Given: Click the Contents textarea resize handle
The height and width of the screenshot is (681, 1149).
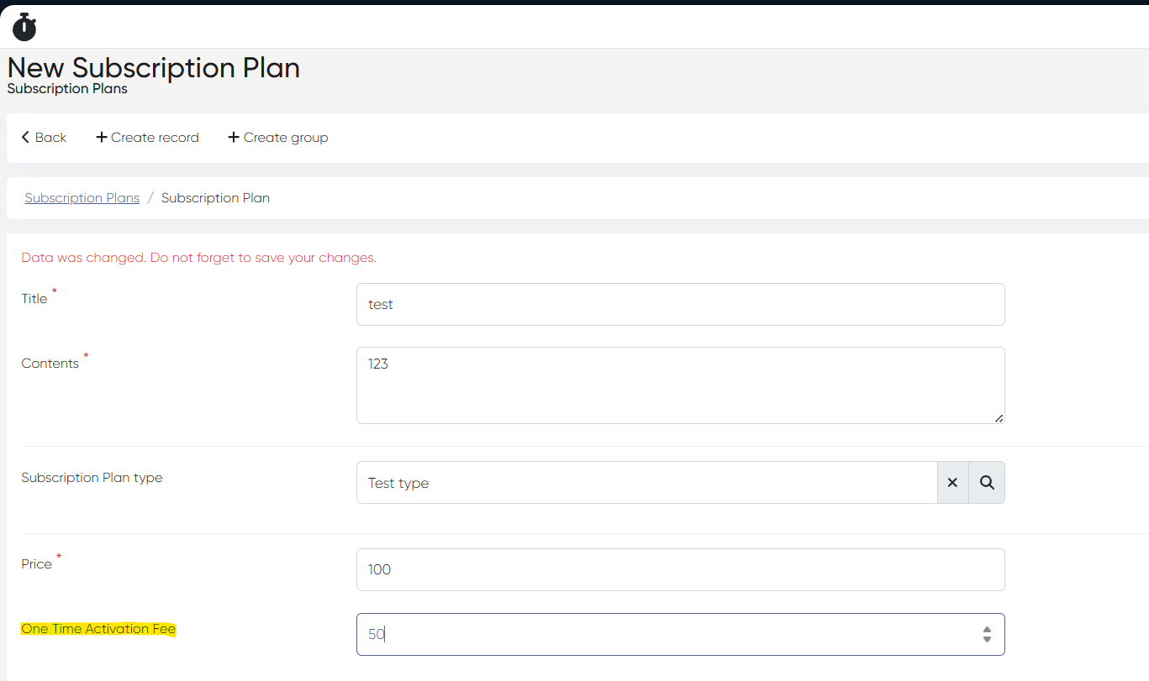Looking at the screenshot, I should pos(999,417).
